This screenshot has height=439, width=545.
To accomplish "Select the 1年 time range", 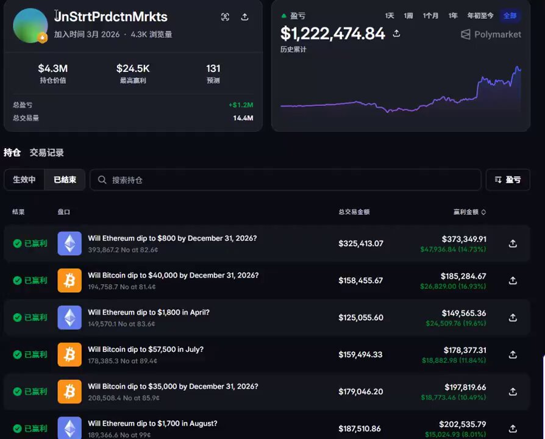I will (x=453, y=16).
